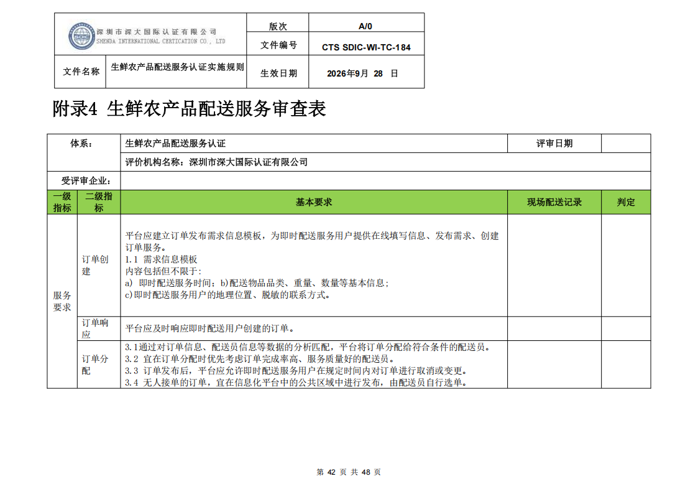The width and height of the screenshot is (698, 494).
Task: Click the green '一级指标' column header
Action: 62,202
